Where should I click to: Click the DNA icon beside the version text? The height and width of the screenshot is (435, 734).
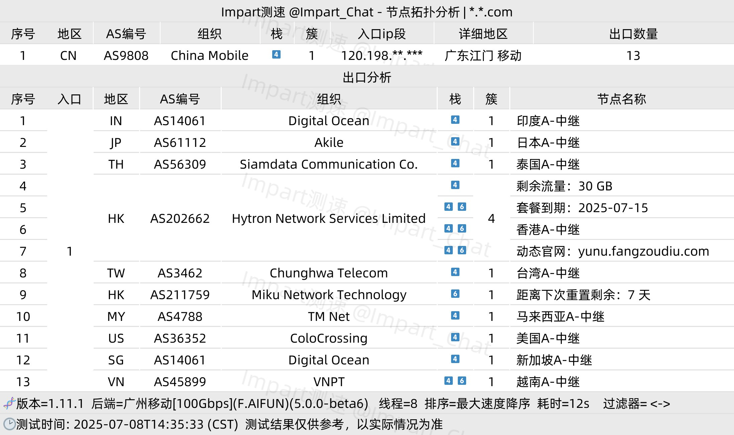click(9, 403)
